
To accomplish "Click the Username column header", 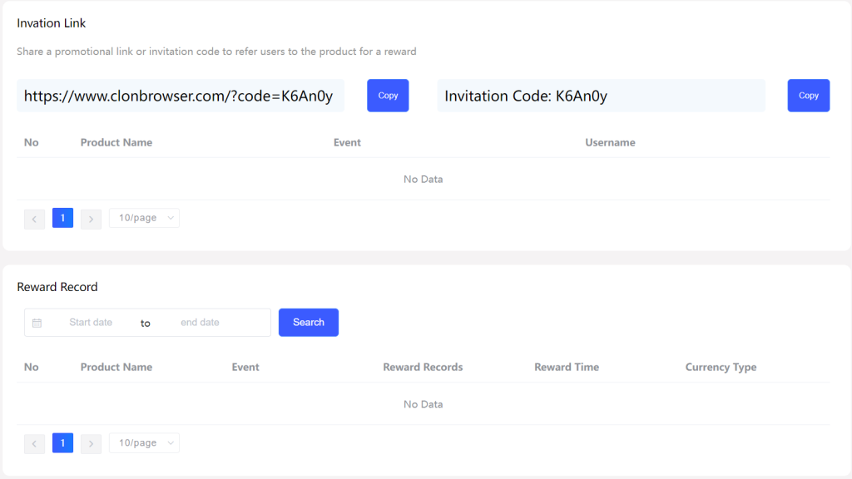I will (610, 142).
